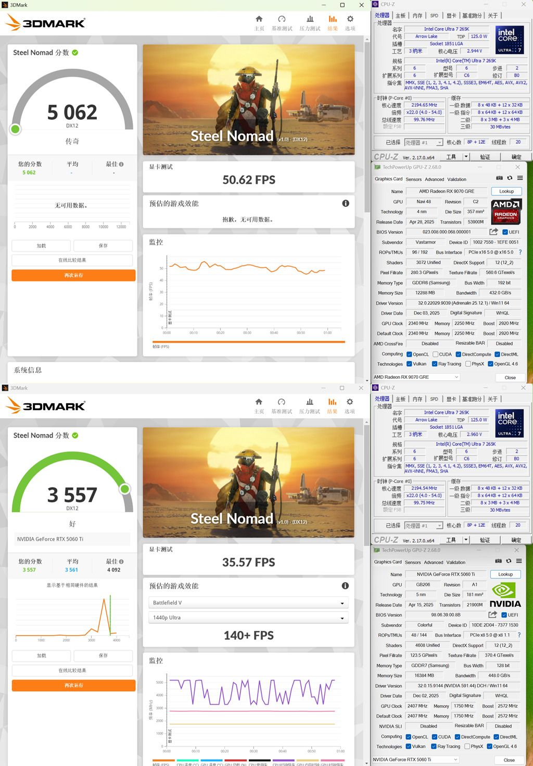Take screenshot via camera icon in RTX 5060 Ti GPU-Z

click(498, 561)
